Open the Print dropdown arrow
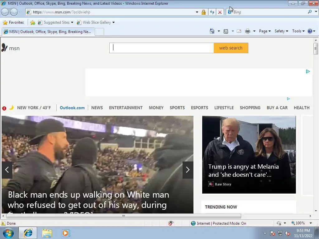The image size is (319, 239). [x=254, y=31]
